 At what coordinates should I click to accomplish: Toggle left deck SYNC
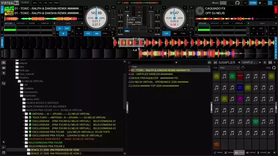click(105, 34)
